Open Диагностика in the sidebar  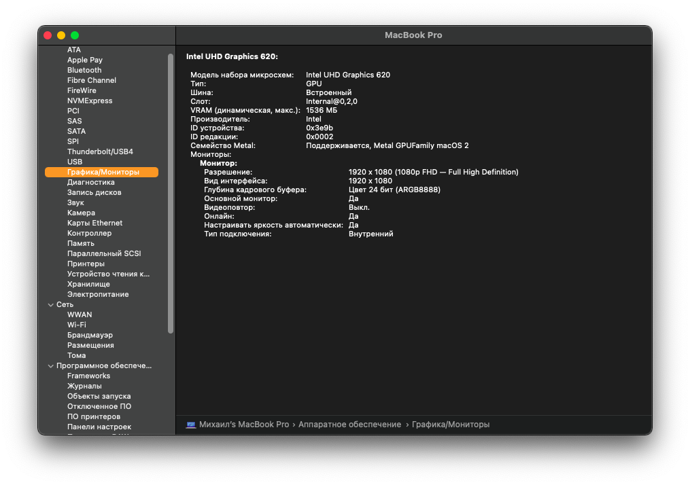point(91,182)
